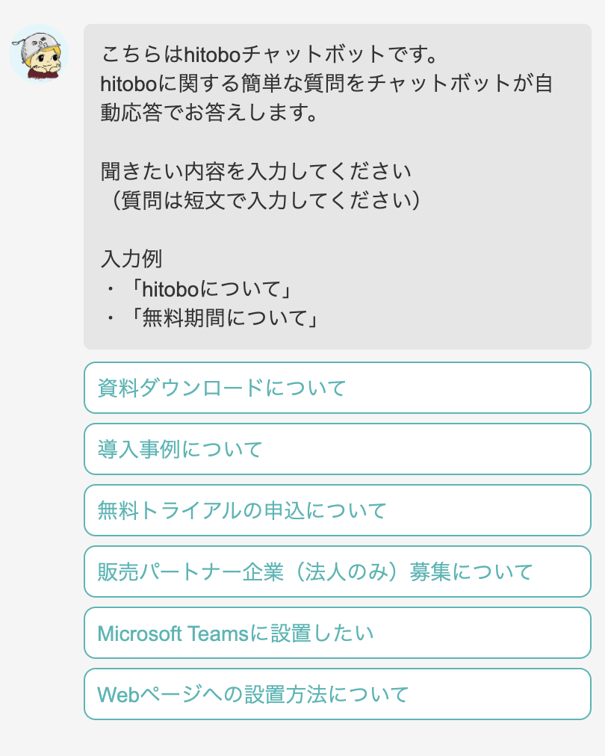Open 無料トライアルの申込について option
The image size is (605, 756).
coord(338,510)
